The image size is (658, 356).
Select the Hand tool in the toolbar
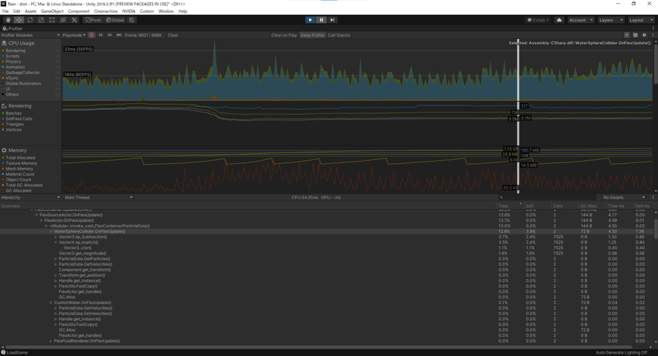click(8, 20)
